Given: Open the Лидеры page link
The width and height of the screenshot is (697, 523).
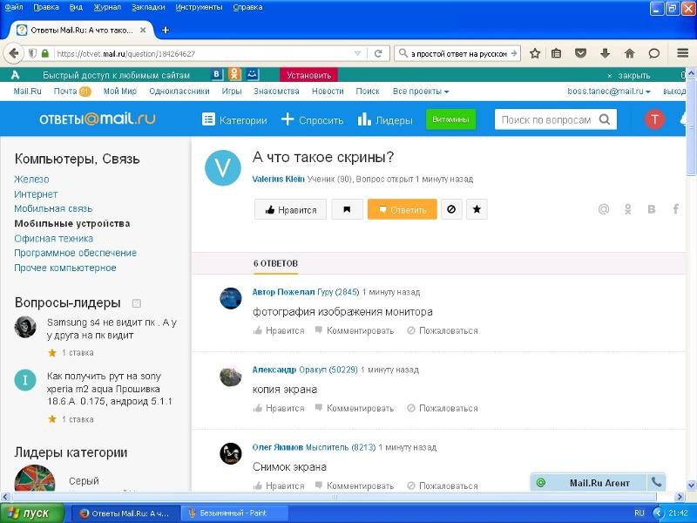Looking at the screenshot, I should (x=385, y=119).
